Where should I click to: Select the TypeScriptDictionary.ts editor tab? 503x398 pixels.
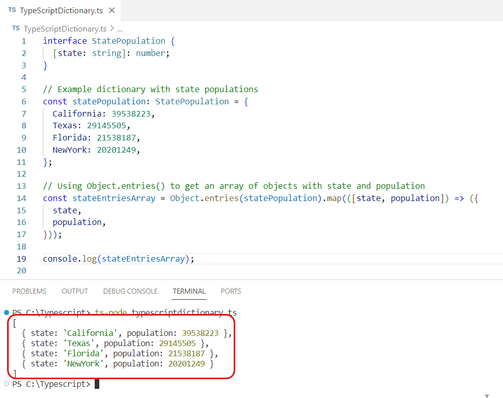pos(61,10)
